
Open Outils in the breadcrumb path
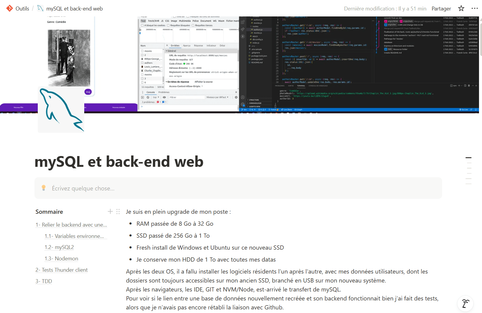[22, 9]
